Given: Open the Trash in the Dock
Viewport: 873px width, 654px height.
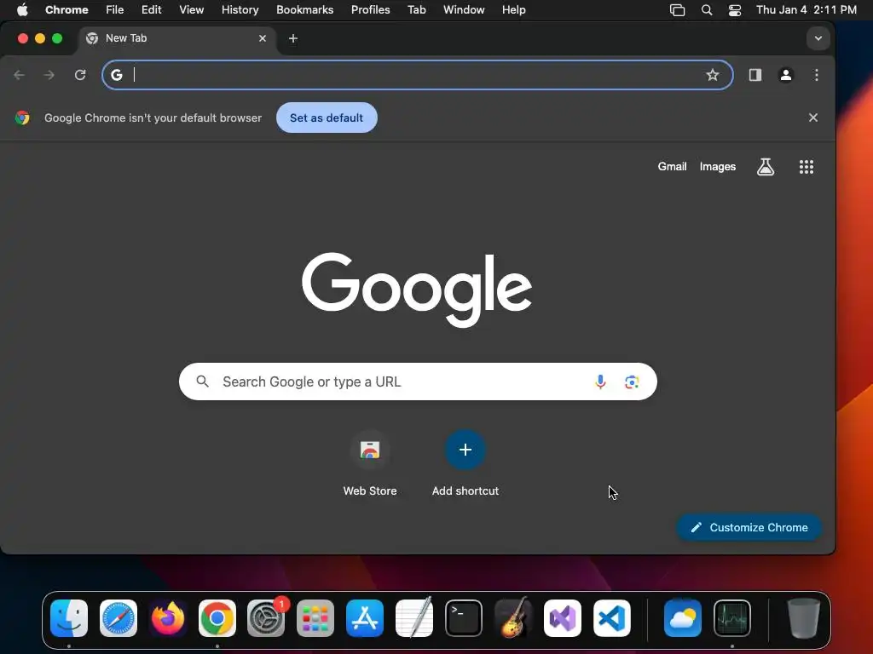Looking at the screenshot, I should click(803, 618).
